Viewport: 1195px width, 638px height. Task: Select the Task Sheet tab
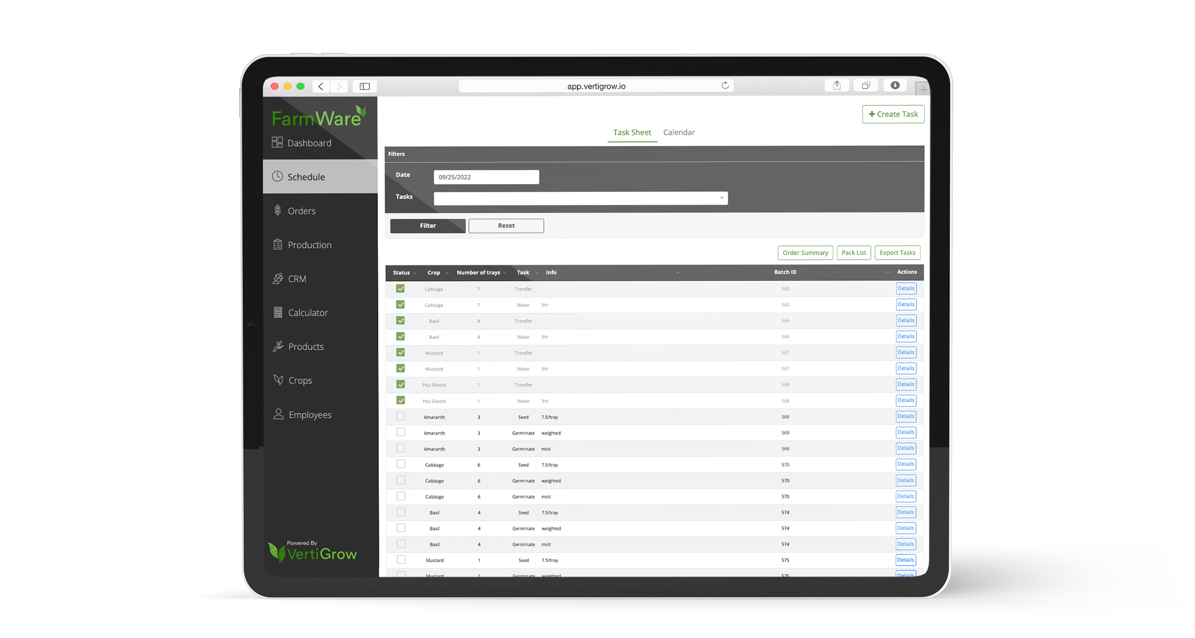[632, 132]
